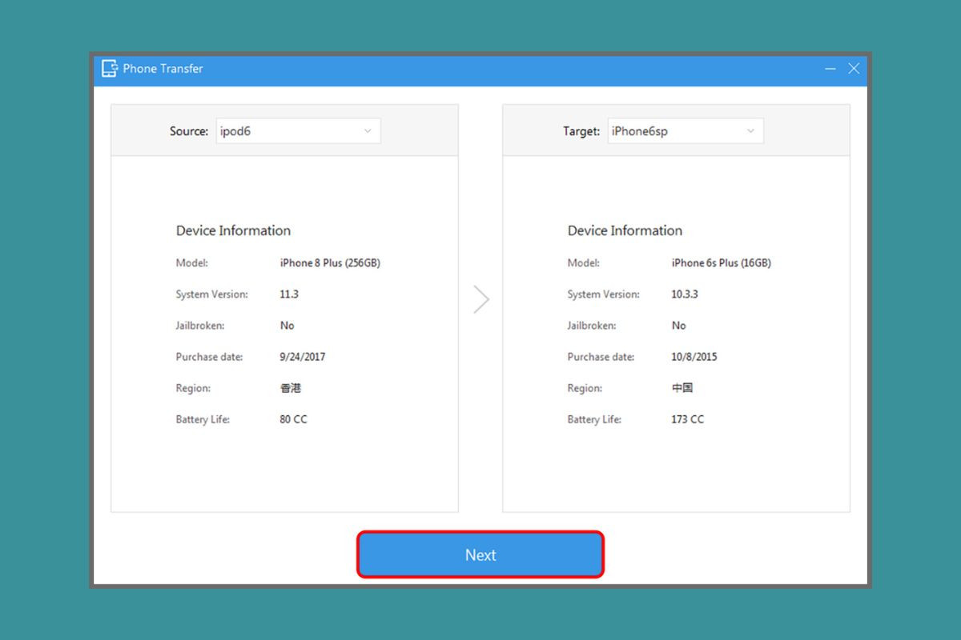Click system version '10.3.3'
The height and width of the screenshot is (640, 961).
coord(685,294)
